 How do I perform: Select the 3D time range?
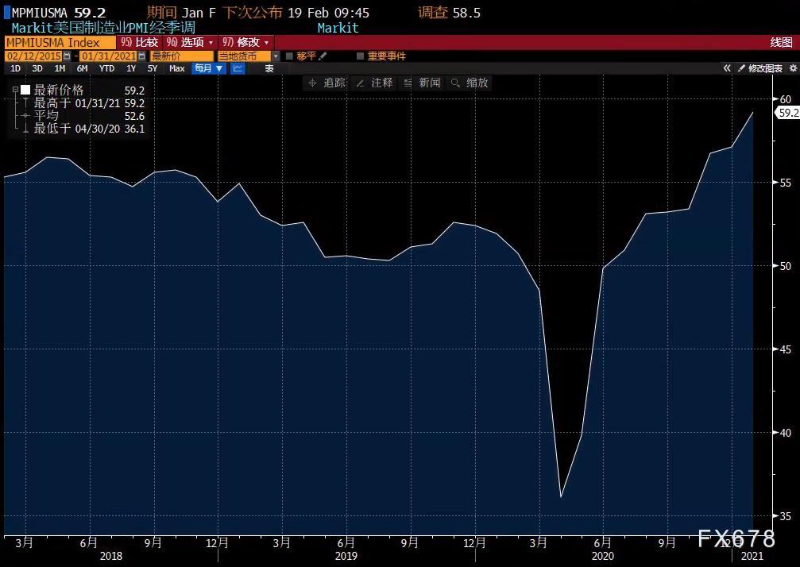click(x=37, y=68)
